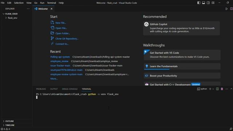Open the Help menu
The width and height of the screenshot is (233, 131).
click(x=61, y=3)
